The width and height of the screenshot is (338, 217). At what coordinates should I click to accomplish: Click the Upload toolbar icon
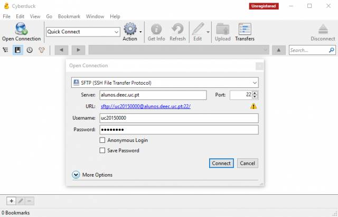[x=223, y=29]
